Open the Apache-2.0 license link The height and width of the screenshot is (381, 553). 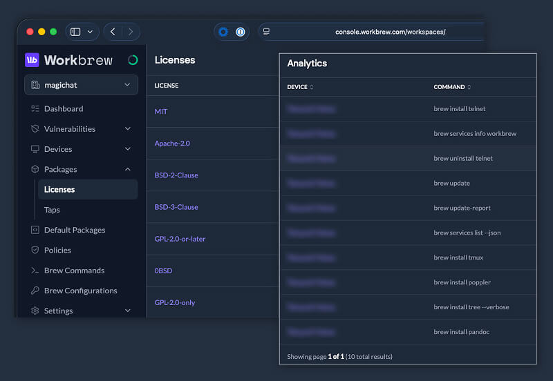pyautogui.click(x=172, y=144)
